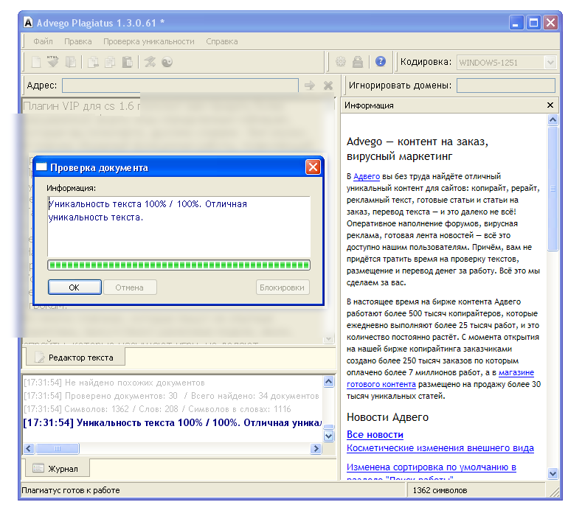
Task: Click the bold log line 'Уникальность текста 100%'
Action: click(172, 422)
